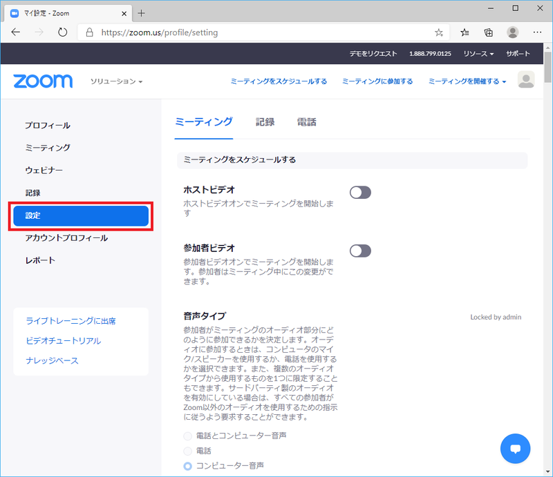Viewport: 553px width, 477px height.
Task: Add page to favorites star icon
Action: pyautogui.click(x=438, y=32)
